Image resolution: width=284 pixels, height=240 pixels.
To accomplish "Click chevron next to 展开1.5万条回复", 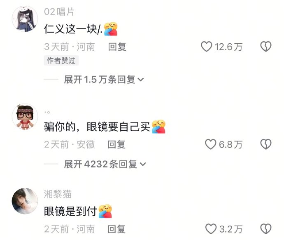I will click(141, 80).
